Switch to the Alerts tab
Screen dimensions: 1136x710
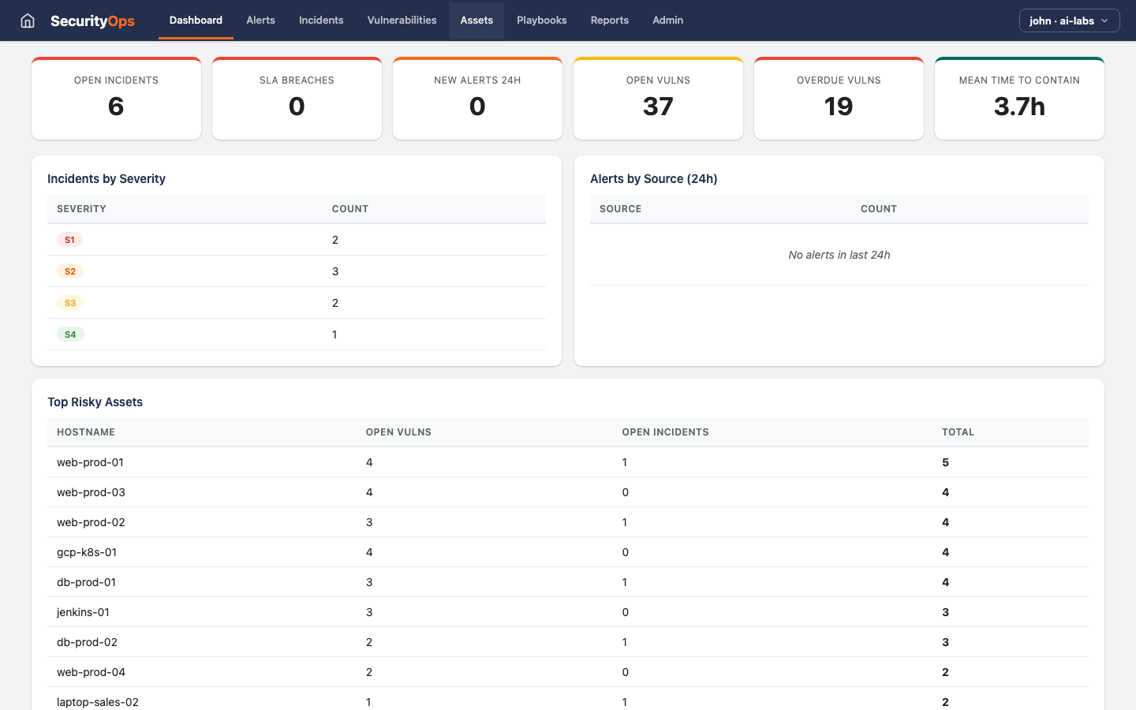tap(260, 21)
